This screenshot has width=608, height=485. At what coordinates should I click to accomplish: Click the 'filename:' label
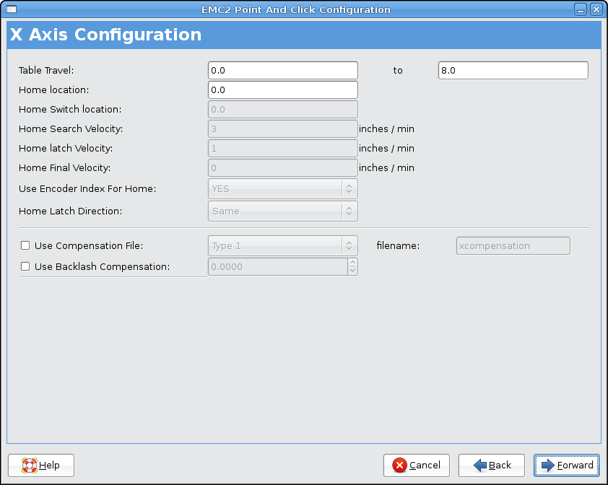398,246
